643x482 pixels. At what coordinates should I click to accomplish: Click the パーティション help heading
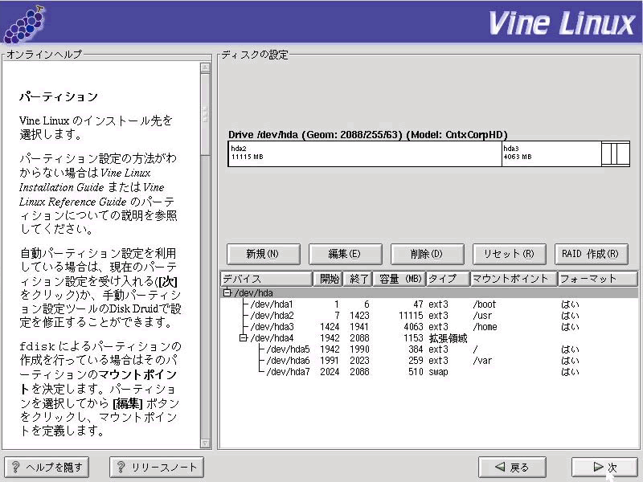click(59, 96)
